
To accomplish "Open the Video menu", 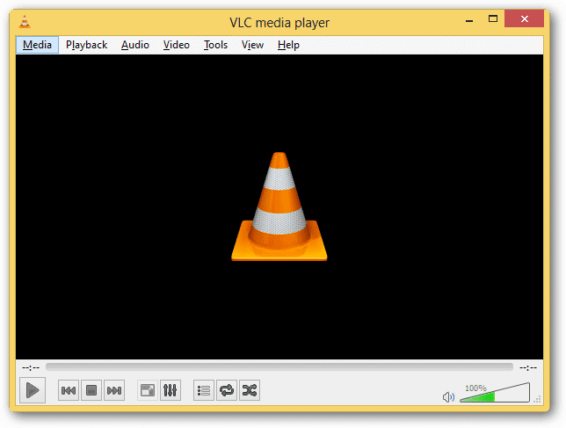I will pos(176,45).
